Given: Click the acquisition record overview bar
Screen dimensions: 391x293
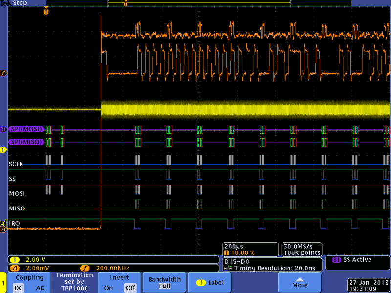Looking at the screenshot, I should [x=199, y=3].
